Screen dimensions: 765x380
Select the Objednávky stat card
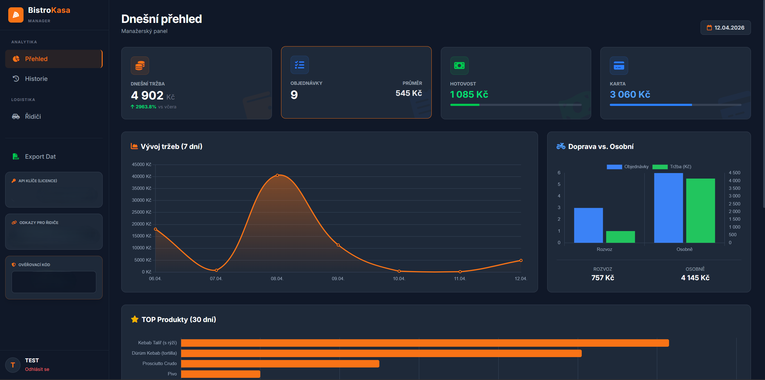click(356, 83)
